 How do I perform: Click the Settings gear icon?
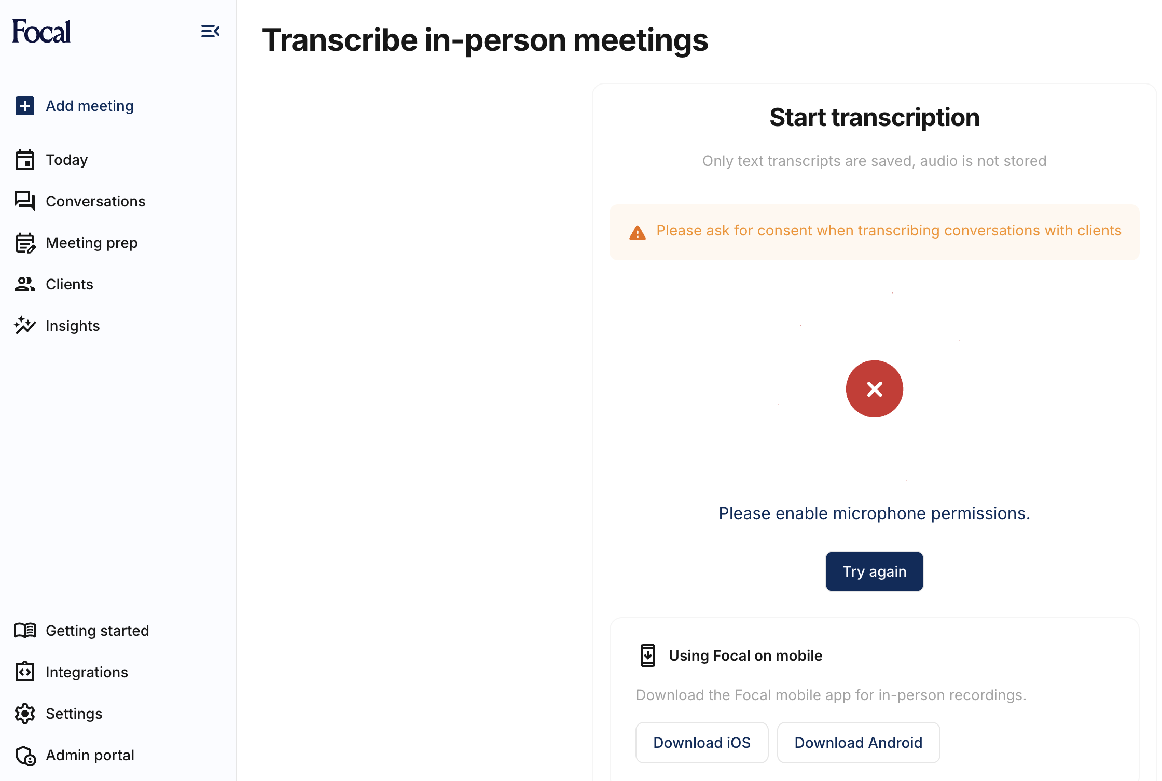pyautogui.click(x=25, y=714)
